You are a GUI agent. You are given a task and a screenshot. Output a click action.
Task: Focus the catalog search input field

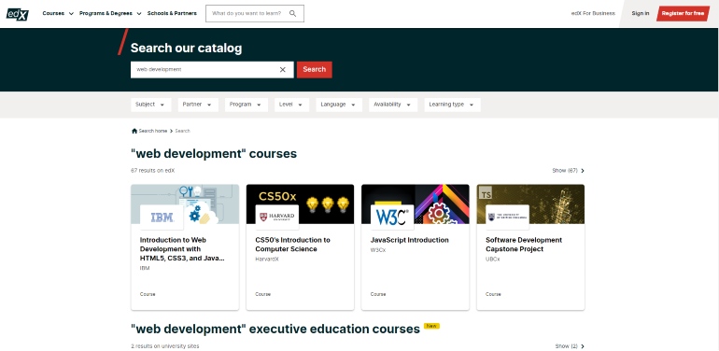coord(212,70)
